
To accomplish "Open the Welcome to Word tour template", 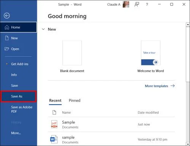I will (x=150, y=53).
